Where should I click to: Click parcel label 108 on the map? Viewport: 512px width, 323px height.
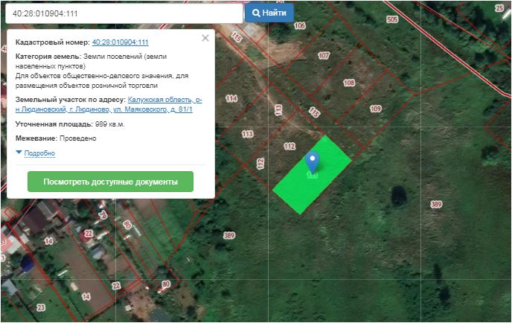[x=349, y=83]
